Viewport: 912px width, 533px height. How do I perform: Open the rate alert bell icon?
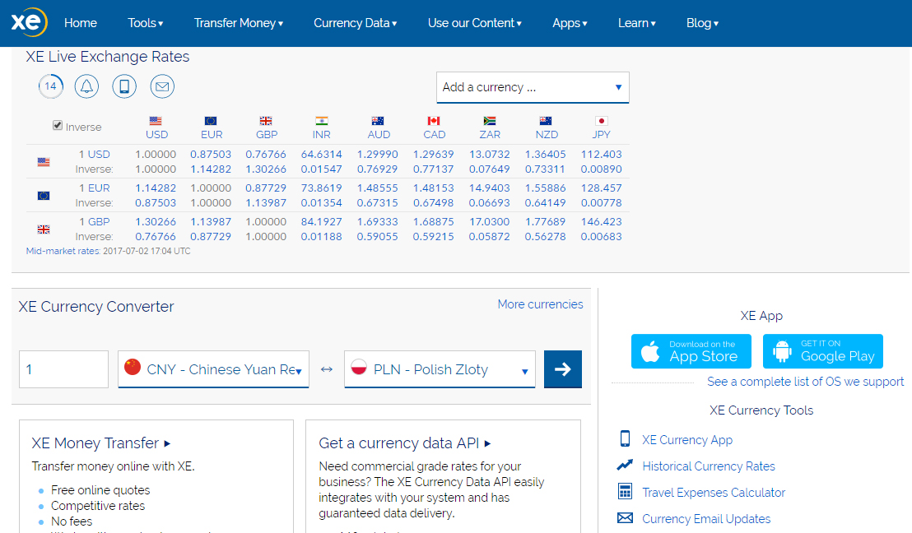(86, 86)
